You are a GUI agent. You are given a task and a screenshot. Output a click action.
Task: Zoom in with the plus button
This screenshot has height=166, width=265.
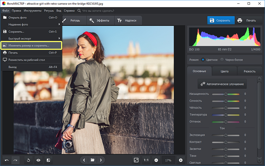coord(181,160)
